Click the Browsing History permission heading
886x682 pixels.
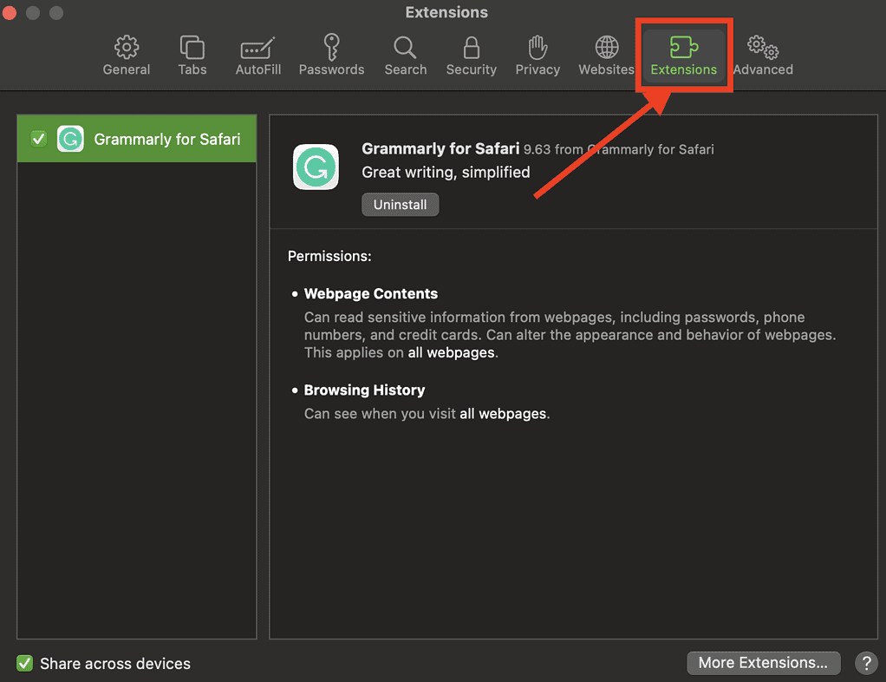(364, 390)
